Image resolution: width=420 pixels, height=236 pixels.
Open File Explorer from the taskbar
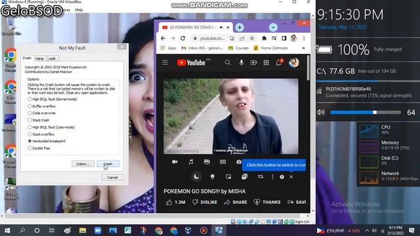[83, 230]
